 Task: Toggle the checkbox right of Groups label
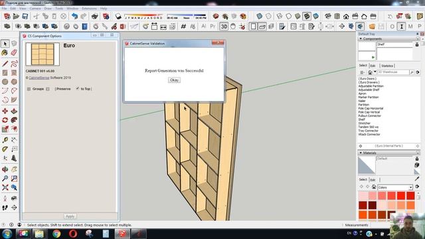point(48,89)
